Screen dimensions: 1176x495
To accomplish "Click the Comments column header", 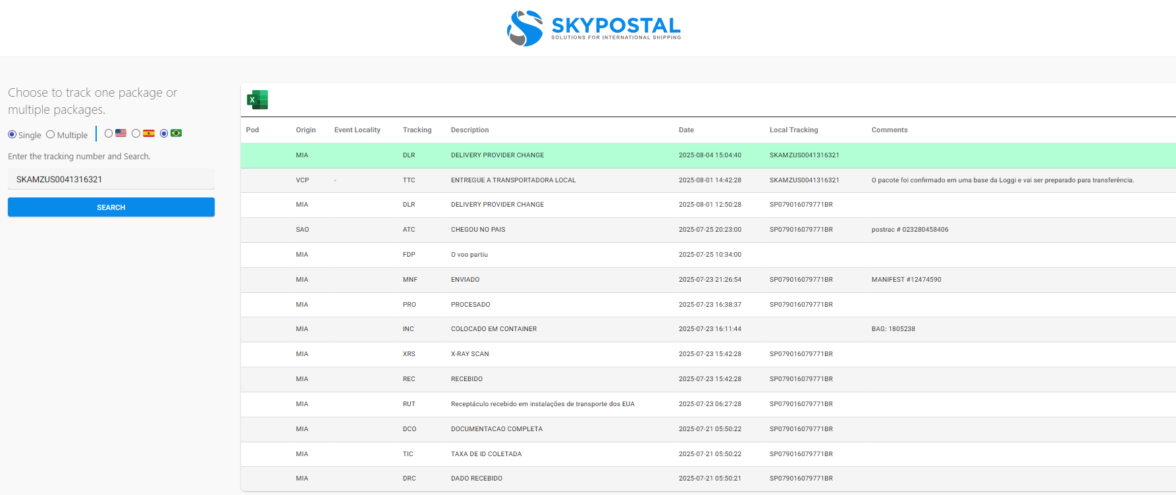I will pyautogui.click(x=890, y=130).
